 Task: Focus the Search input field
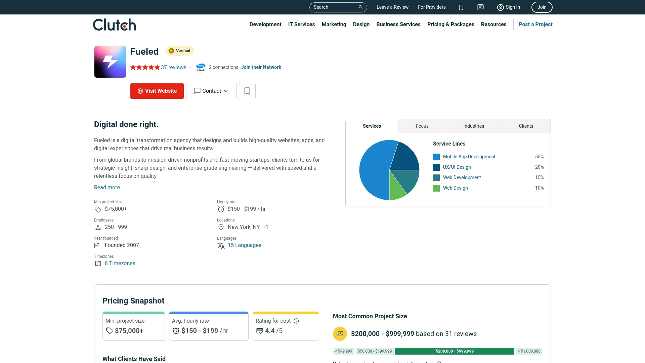click(338, 7)
